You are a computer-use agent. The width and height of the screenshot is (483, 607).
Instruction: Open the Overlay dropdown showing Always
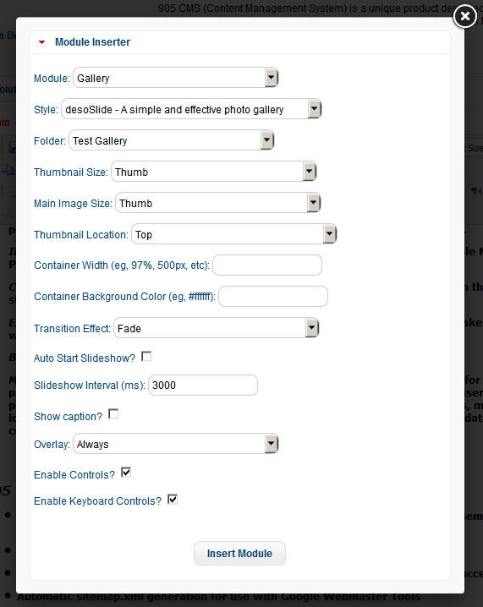click(x=175, y=444)
